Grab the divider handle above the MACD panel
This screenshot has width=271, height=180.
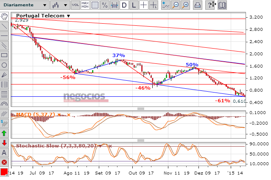coord(141,109)
